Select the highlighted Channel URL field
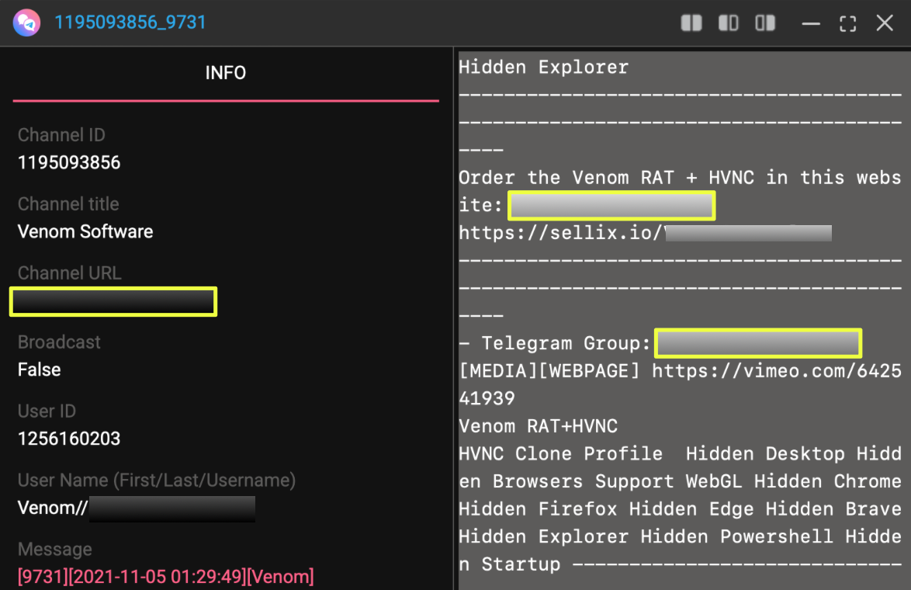The width and height of the screenshot is (911, 590). [x=113, y=301]
